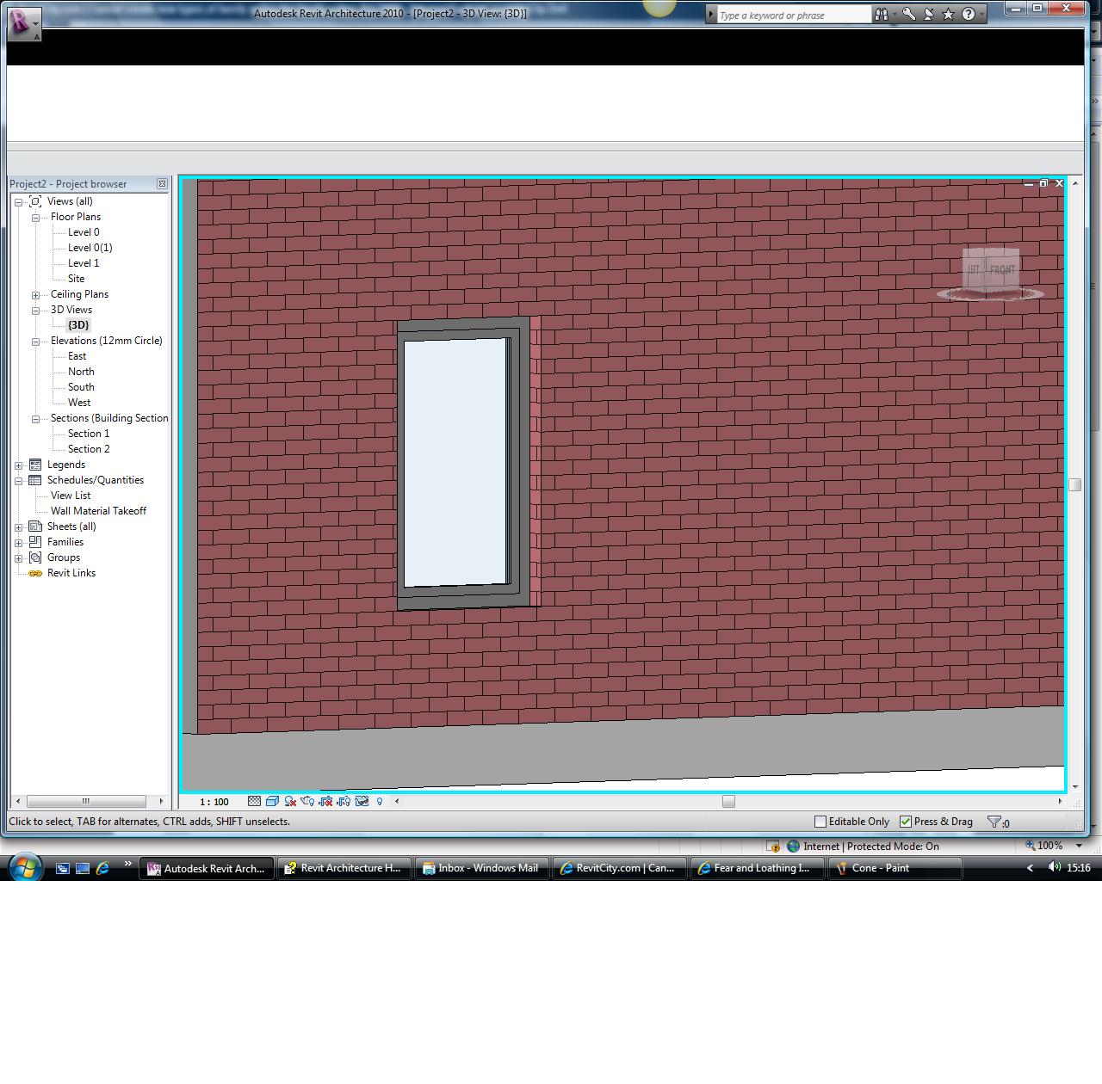Expand the Ceiling Plans node
The image size is (1102, 1084).
(x=36, y=295)
